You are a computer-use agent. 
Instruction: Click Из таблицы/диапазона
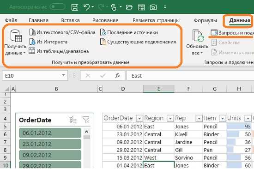click(59, 51)
